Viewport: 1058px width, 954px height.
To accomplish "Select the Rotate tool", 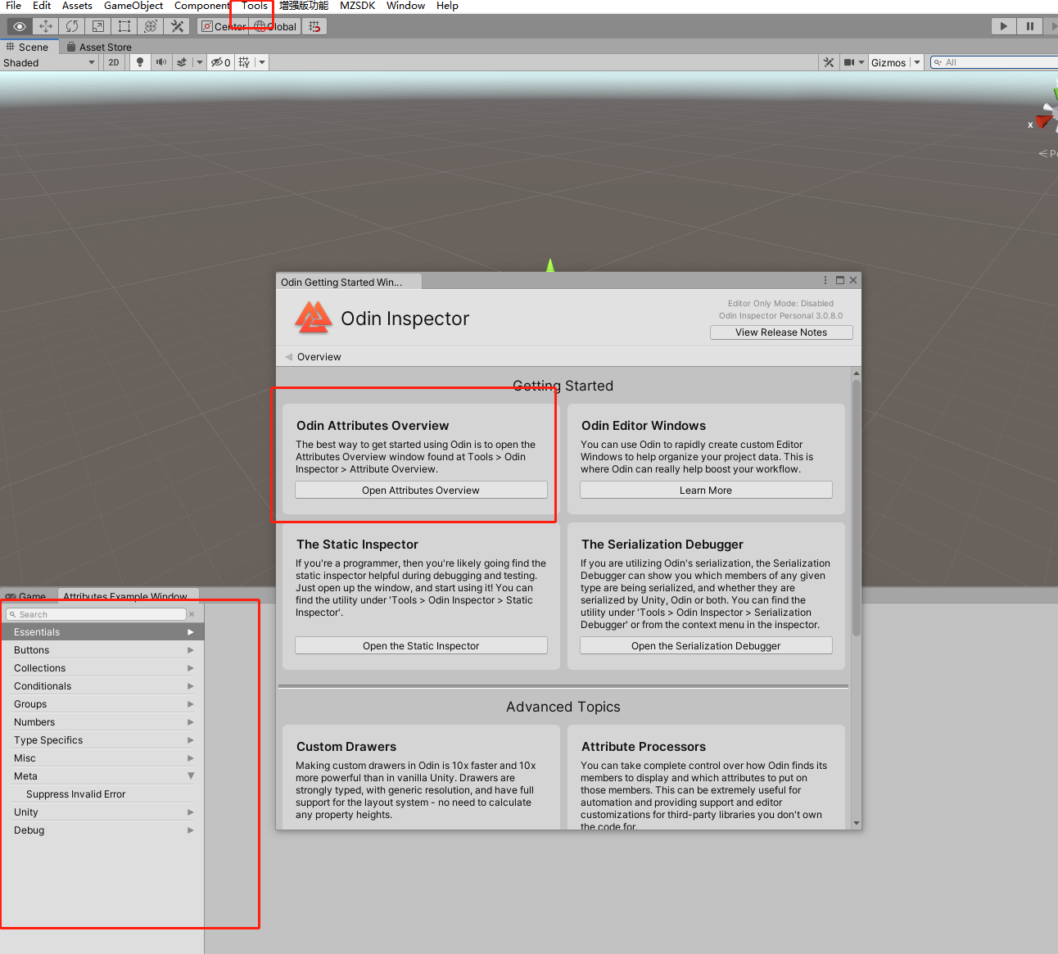I will point(72,26).
